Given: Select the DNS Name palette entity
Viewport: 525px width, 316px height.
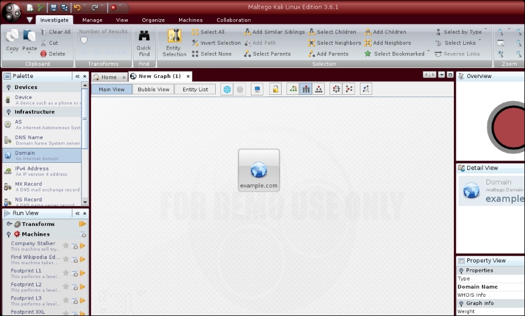Looking at the screenshot, I should coord(42,140).
